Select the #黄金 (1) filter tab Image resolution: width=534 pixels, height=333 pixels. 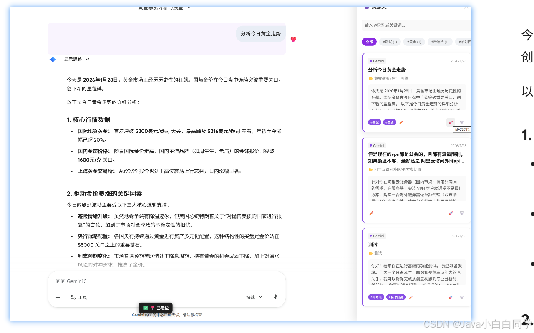[x=413, y=42]
